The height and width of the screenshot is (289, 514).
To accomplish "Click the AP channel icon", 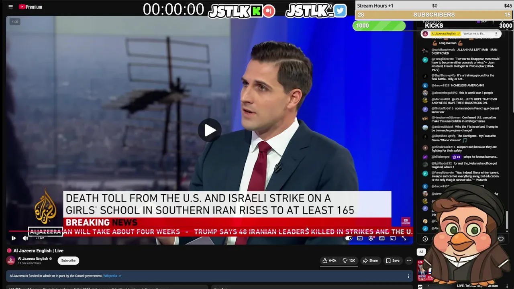I will click(x=420, y=287).
